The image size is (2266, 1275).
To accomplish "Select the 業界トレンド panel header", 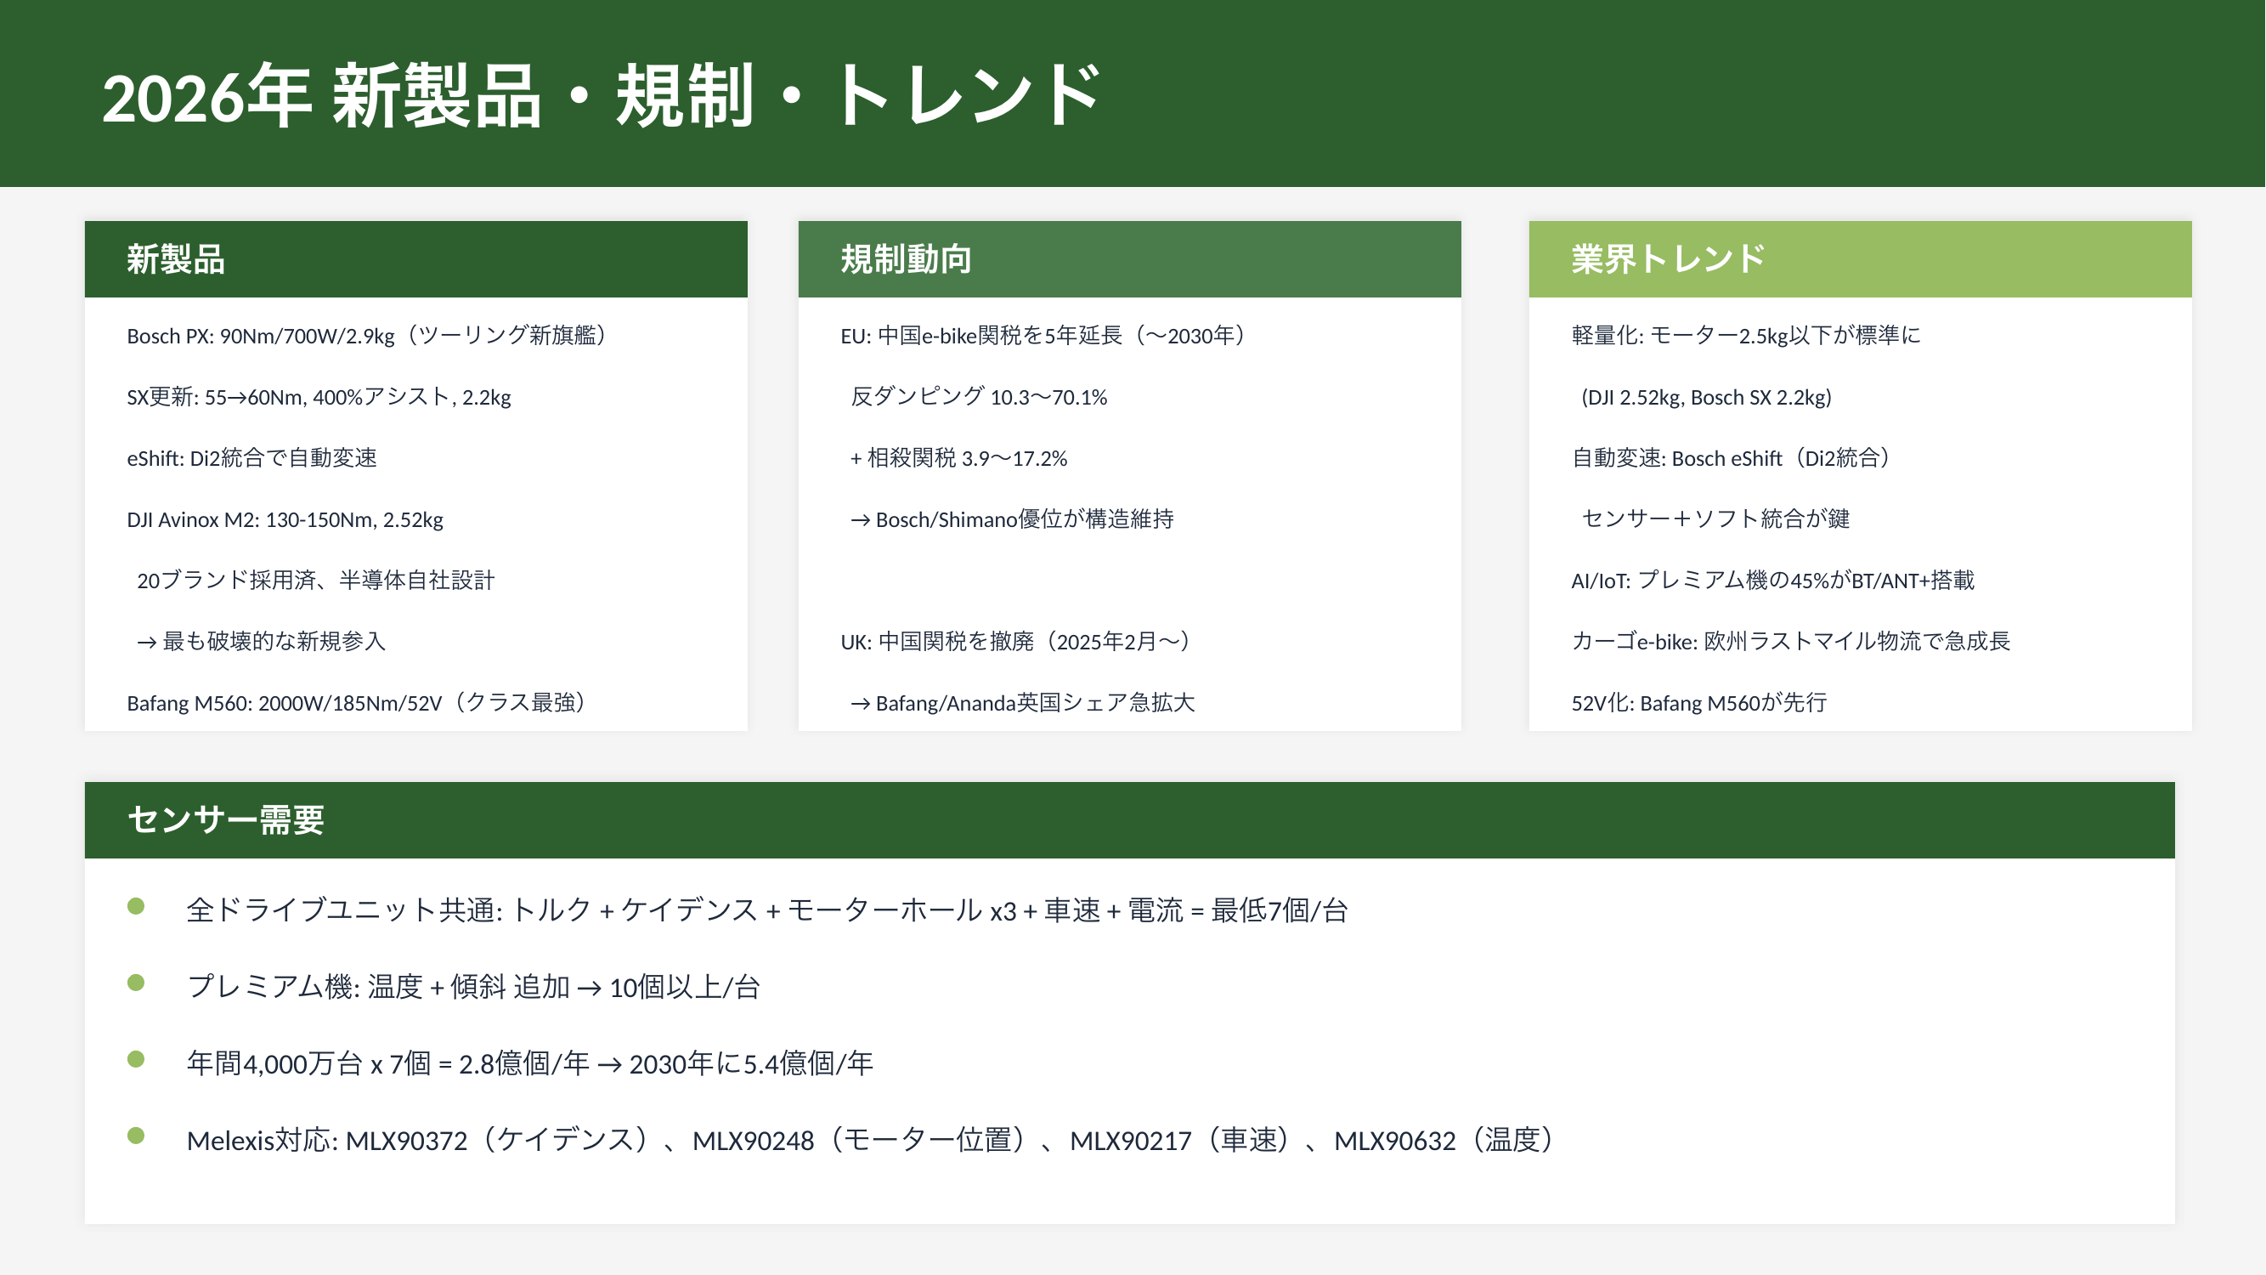I will pos(1859,258).
